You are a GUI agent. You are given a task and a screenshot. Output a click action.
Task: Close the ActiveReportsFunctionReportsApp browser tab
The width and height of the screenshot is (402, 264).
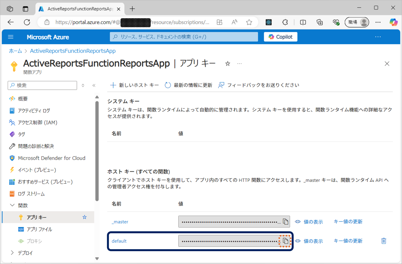tap(119, 9)
